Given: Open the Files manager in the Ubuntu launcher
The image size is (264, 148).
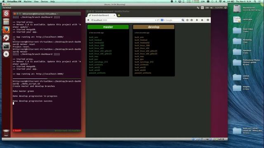Looking at the screenshot, I should click(6, 22).
